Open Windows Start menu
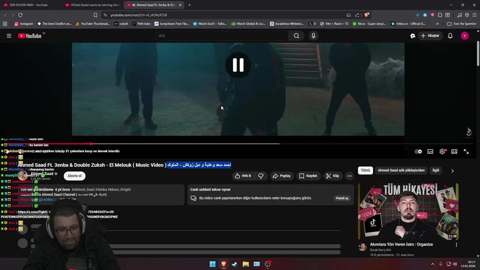 pos(213,264)
